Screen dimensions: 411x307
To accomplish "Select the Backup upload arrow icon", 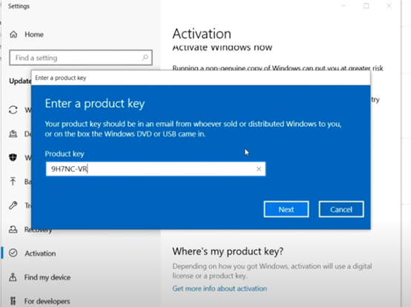I will 13,181.
